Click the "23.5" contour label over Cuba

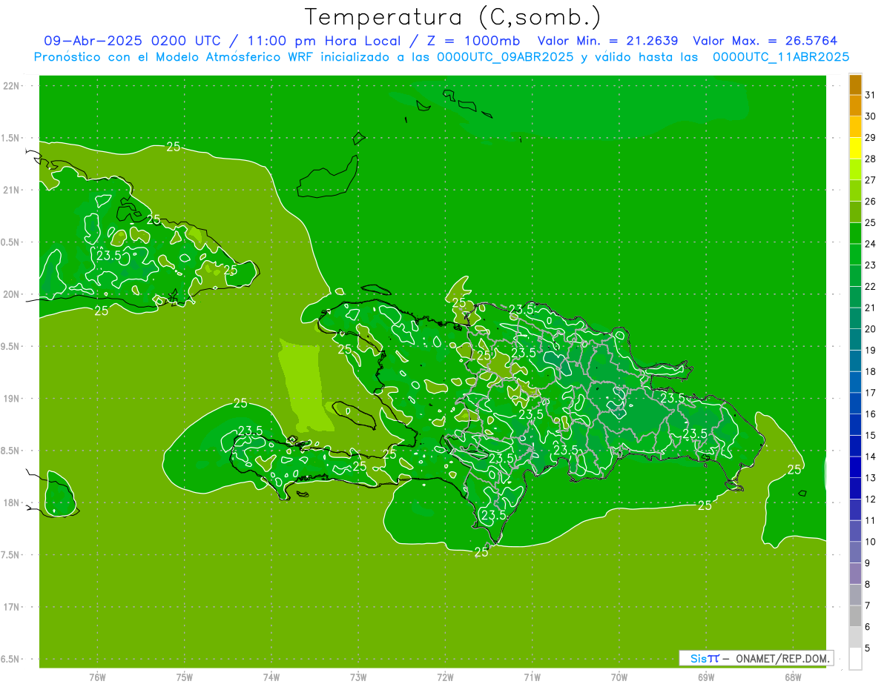(109, 255)
